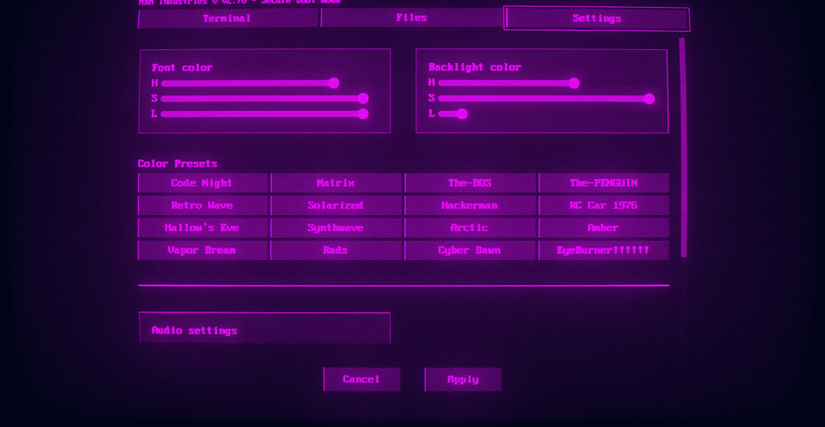825x427 pixels.
Task: Expand the Audio settings section
Action: tap(264, 330)
